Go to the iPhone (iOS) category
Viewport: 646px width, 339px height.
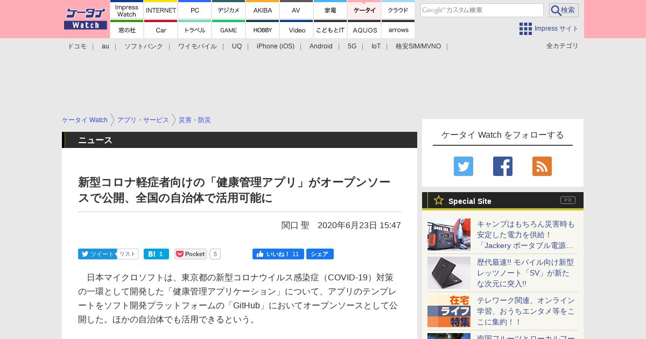[276, 46]
